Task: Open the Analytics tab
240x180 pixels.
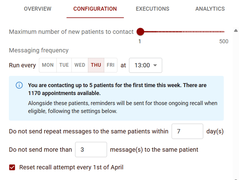Action: click(210, 9)
